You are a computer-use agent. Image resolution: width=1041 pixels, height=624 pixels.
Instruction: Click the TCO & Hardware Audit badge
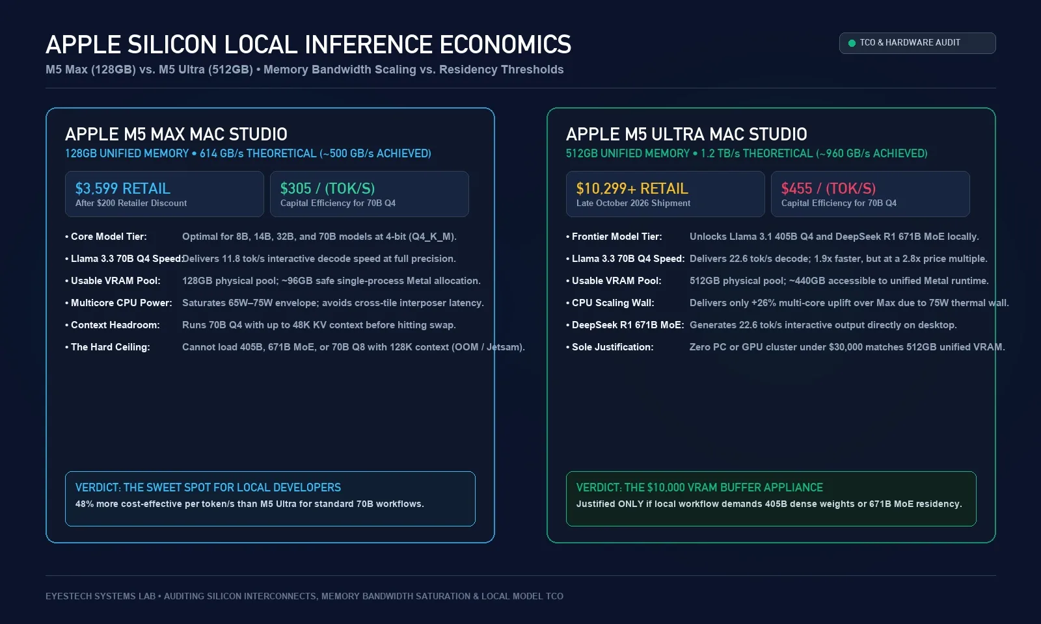click(917, 43)
